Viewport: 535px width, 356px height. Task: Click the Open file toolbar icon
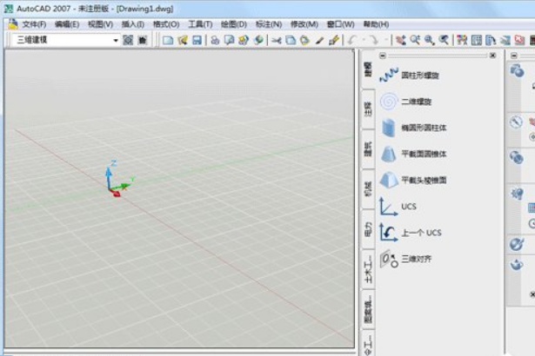click(183, 40)
